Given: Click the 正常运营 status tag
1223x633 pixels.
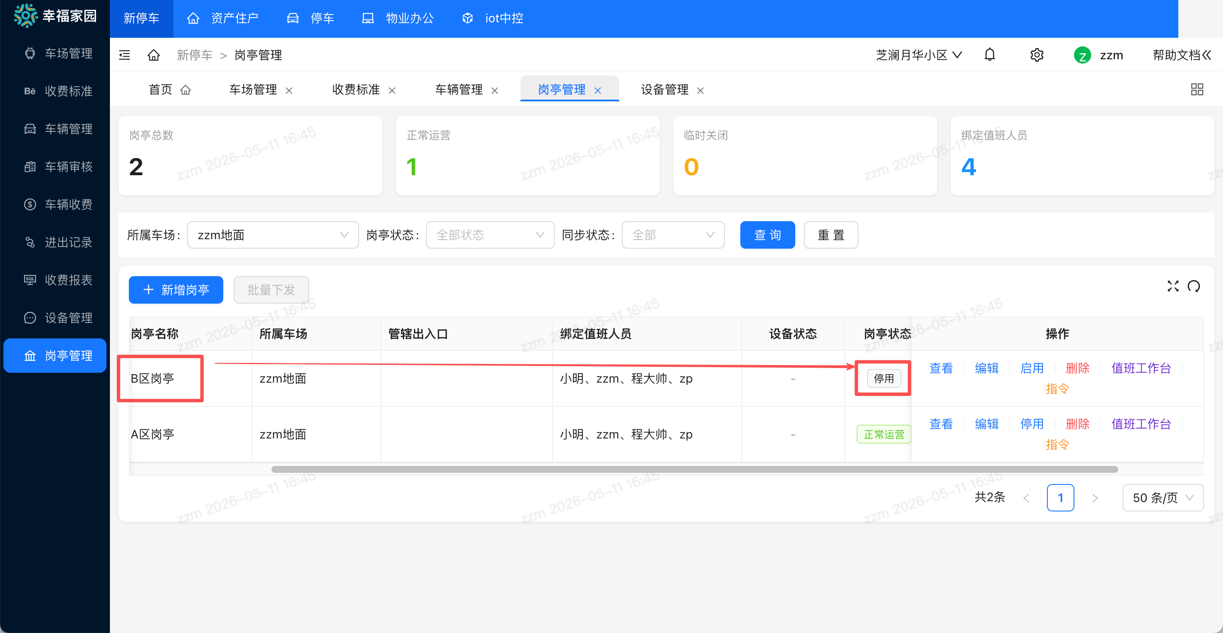Looking at the screenshot, I should [x=884, y=434].
